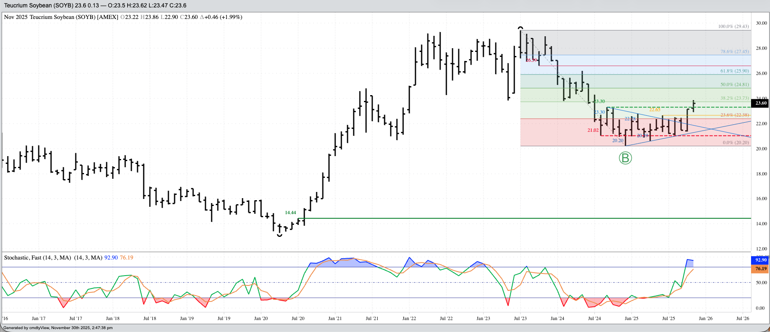Select the 50.0% (24.81) Fibonacci label
Viewport: 770px width, 332px height.
click(x=734, y=84)
